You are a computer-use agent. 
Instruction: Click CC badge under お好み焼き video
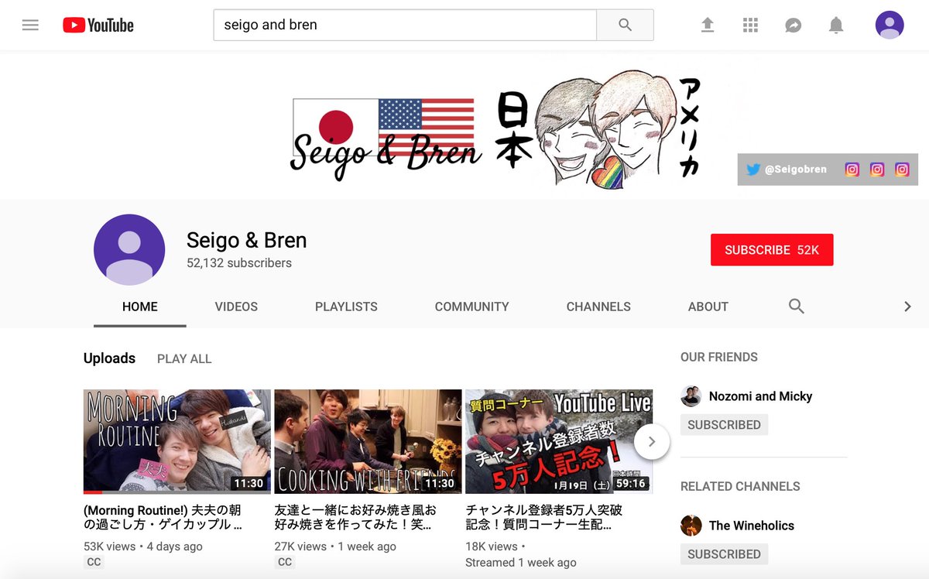285,562
